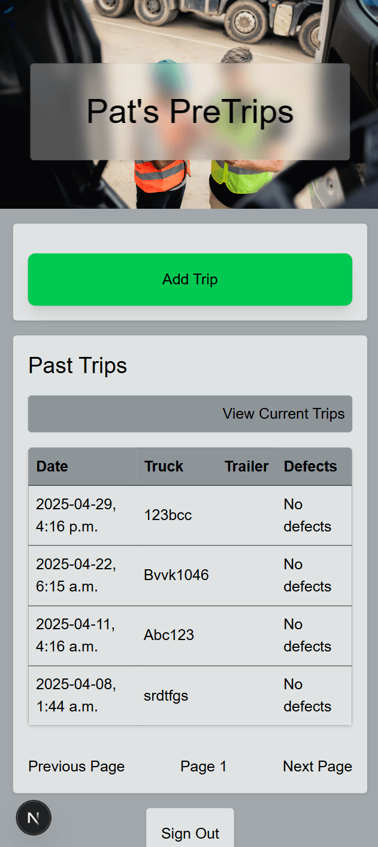Click the Date column header

(x=52, y=467)
